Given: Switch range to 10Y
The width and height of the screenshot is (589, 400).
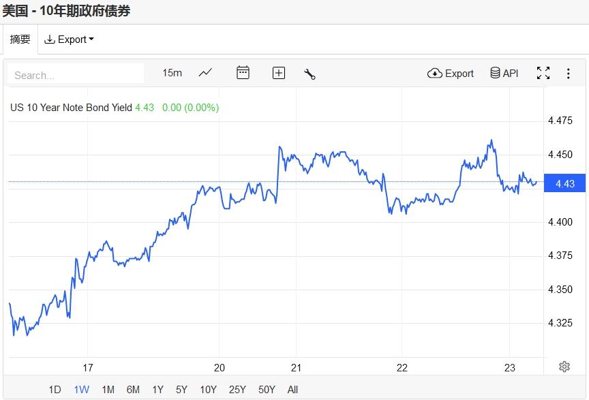Looking at the screenshot, I should pos(208,390).
